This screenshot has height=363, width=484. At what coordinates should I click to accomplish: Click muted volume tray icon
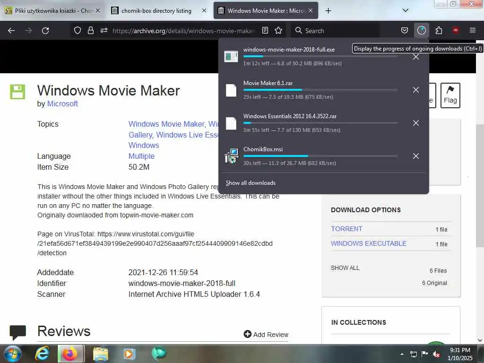tap(436, 354)
